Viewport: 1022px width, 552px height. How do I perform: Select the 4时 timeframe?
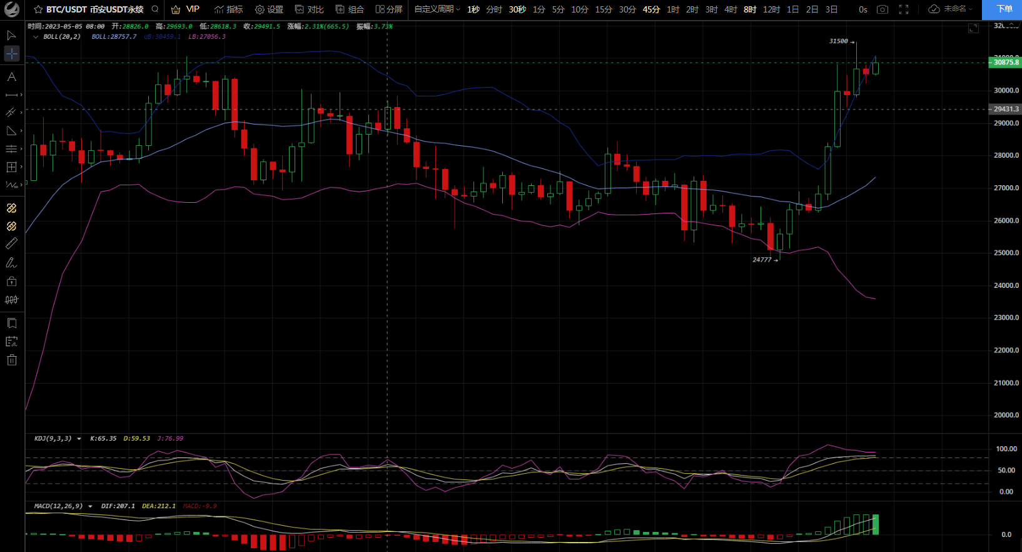pos(731,9)
